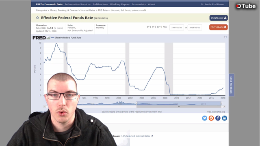Share graph on Twitter

204,118
